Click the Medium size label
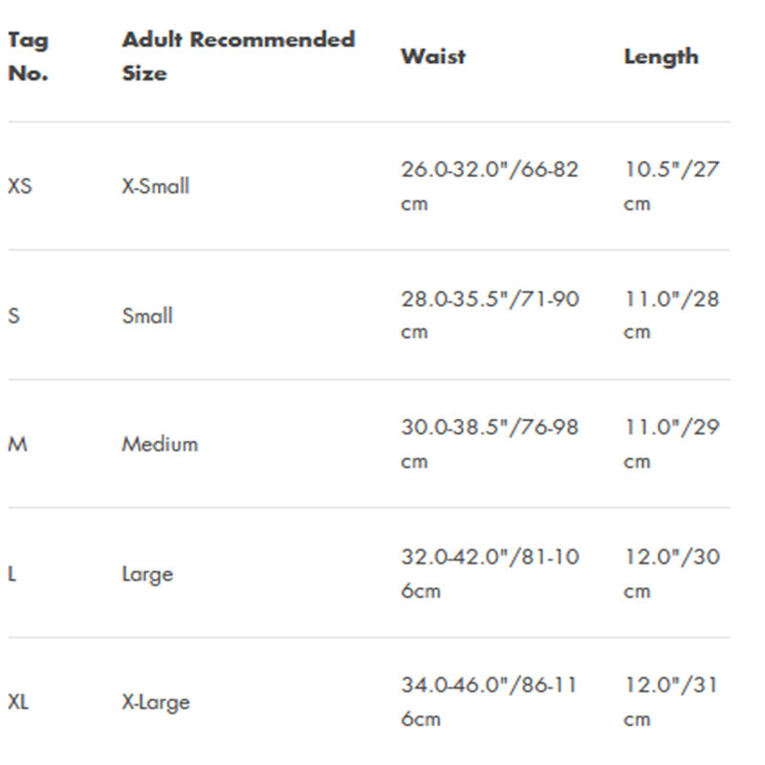Viewport: 765px width, 765px height. click(160, 444)
